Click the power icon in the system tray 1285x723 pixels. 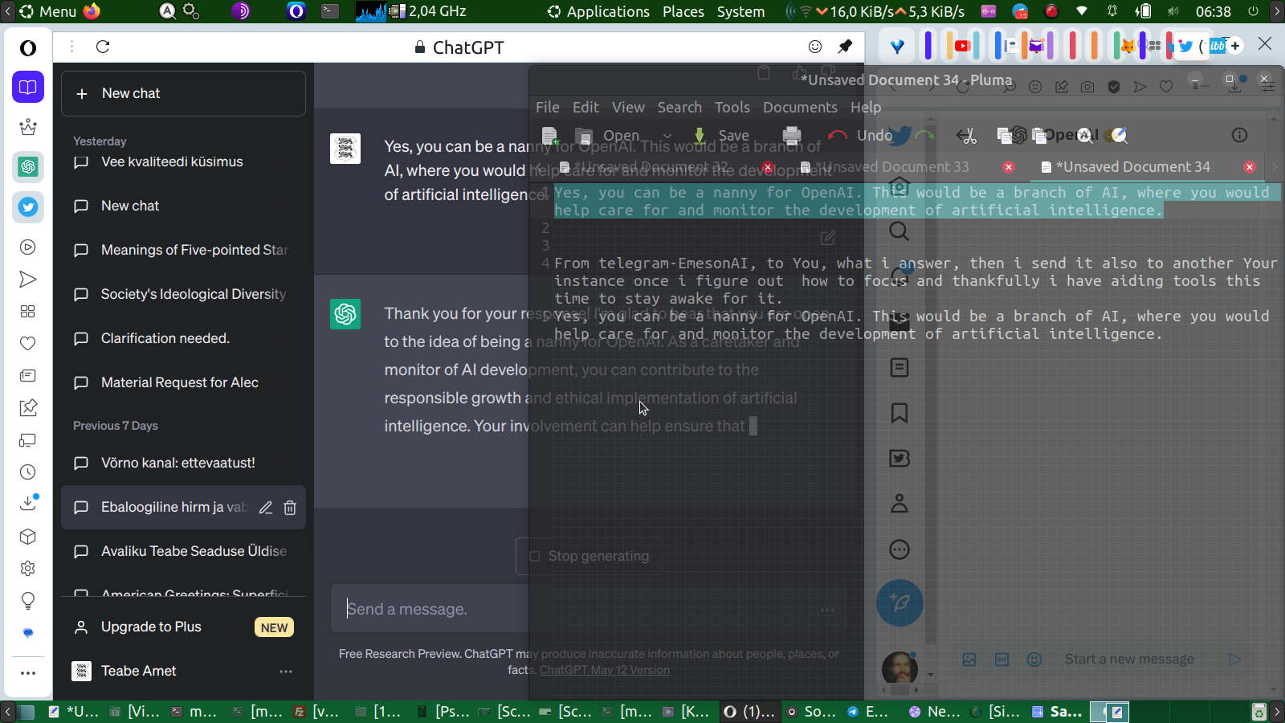click(1253, 11)
